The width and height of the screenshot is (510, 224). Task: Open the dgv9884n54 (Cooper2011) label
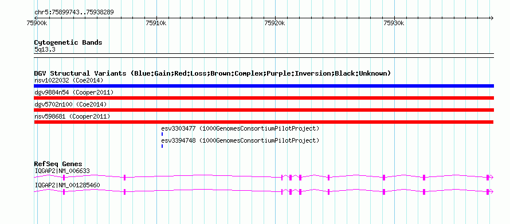[x=74, y=92]
